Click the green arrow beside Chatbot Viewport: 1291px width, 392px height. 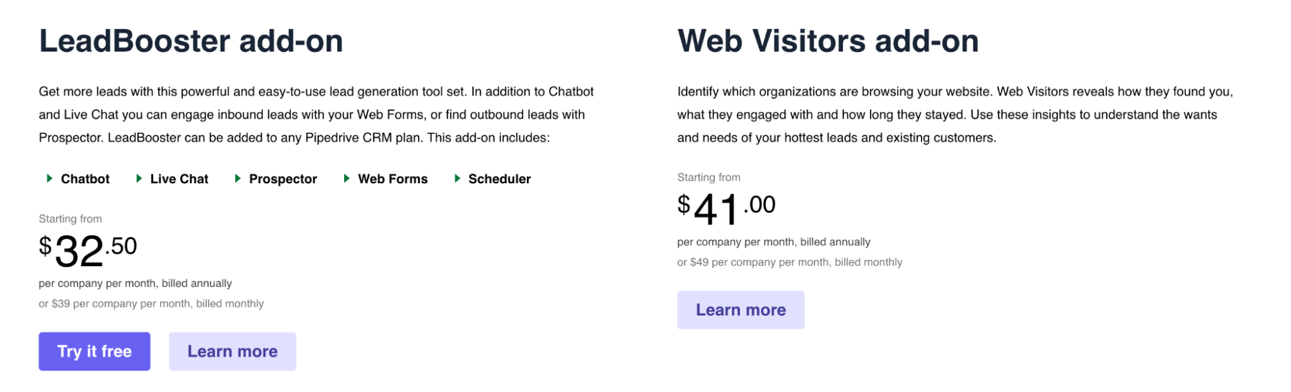coord(49,179)
